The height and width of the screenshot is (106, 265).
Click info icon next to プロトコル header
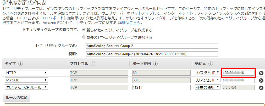93,64
